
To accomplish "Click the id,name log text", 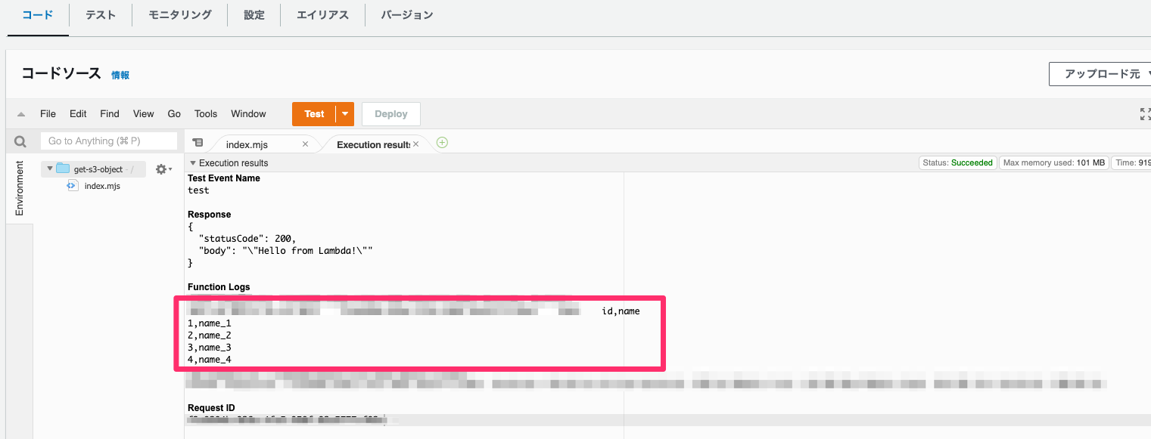I will click(621, 311).
